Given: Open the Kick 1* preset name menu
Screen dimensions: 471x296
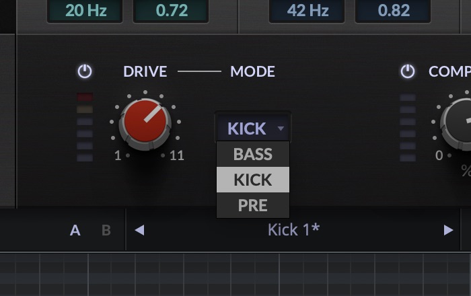Looking at the screenshot, I should [293, 230].
